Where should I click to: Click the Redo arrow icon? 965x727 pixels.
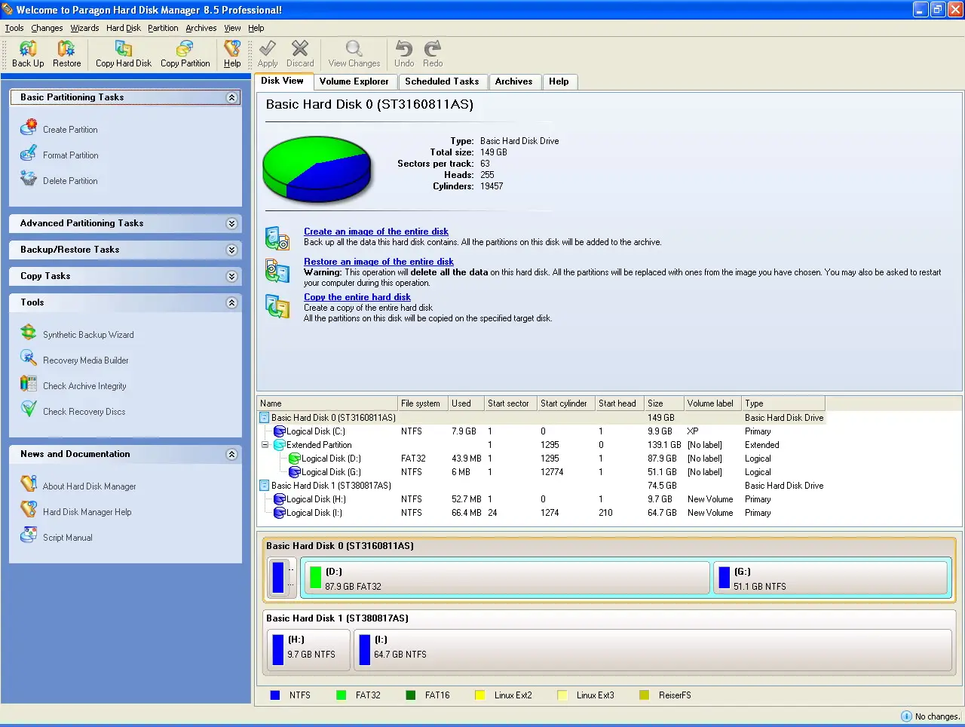433,49
